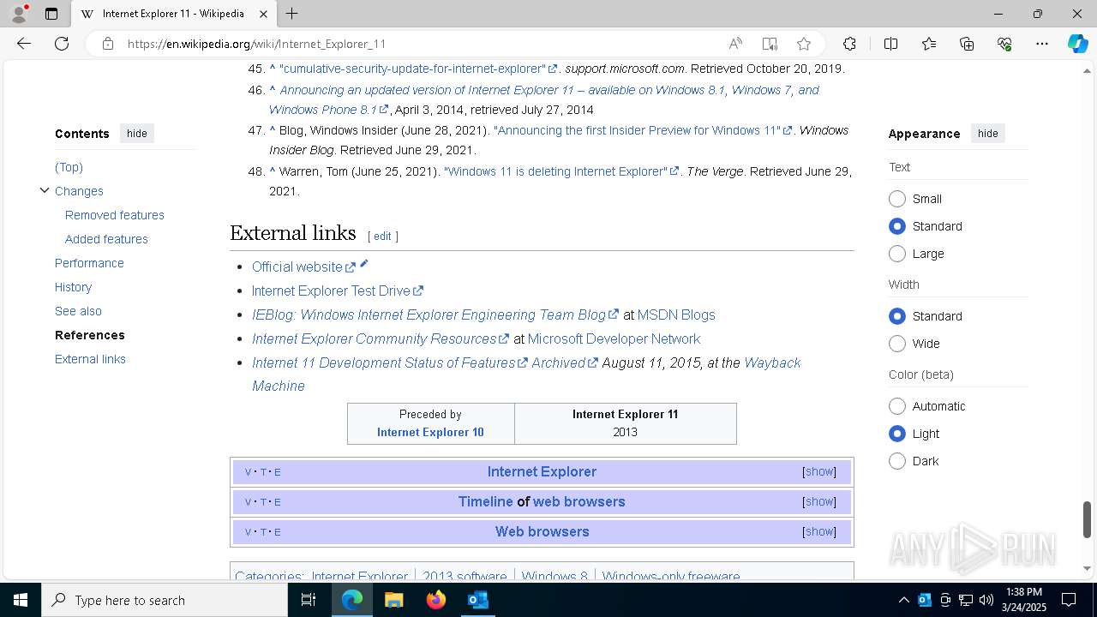Screen dimensions: 1097x617
Task: Jump to External links in Contents
Action: pyautogui.click(x=90, y=359)
